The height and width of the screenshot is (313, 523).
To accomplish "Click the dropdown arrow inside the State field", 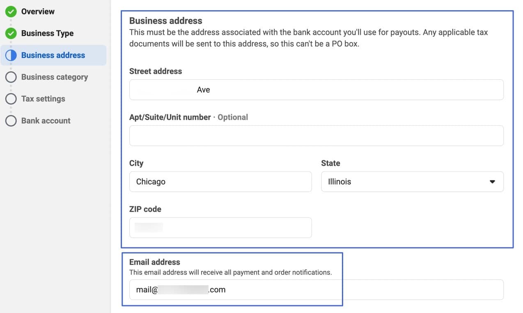I will pos(492,182).
